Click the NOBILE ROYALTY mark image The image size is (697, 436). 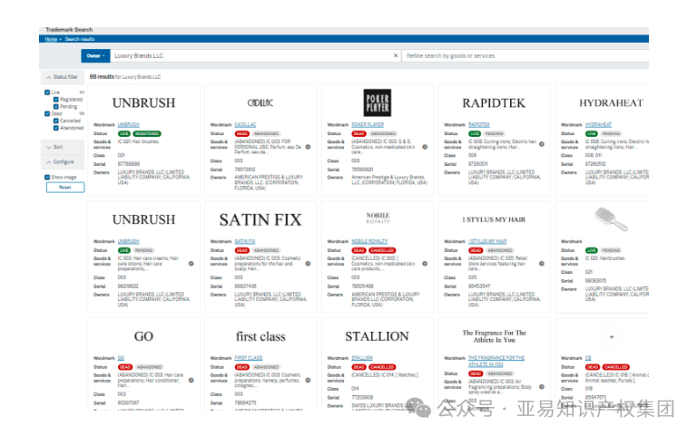click(378, 218)
